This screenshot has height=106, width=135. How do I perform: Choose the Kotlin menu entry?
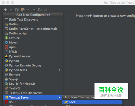pyautogui.click(x=33, y=24)
